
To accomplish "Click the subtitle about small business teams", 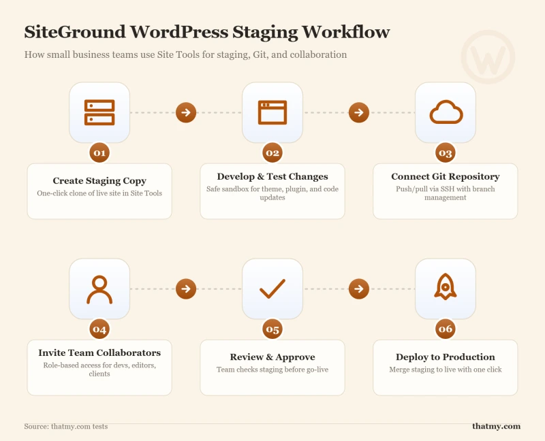I will pos(185,55).
